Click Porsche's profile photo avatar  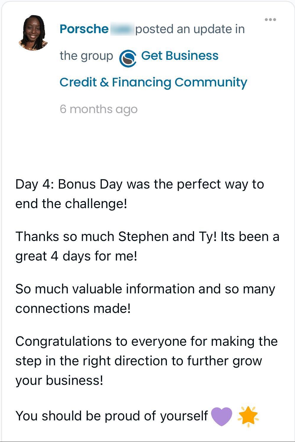pos(33,33)
